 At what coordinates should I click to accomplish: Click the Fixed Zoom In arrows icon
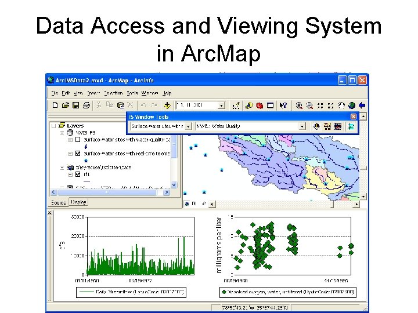(320, 105)
